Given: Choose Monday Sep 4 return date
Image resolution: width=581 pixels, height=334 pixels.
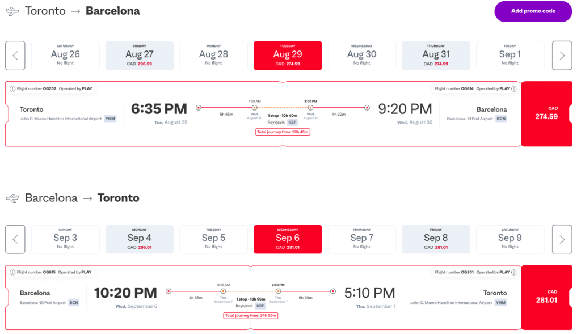Looking at the screenshot, I should pos(140,239).
